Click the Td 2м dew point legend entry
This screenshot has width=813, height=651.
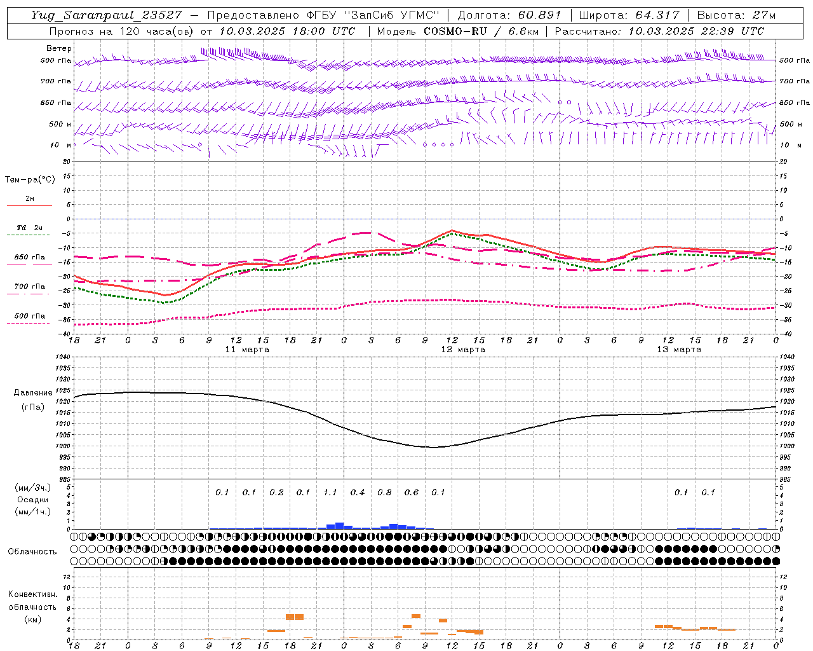point(30,228)
